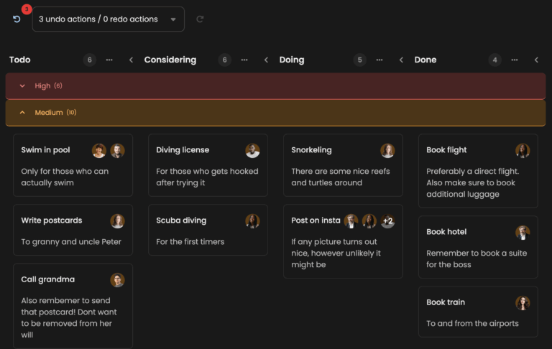
Task: Collapse the Doing column with its chevron
Action: click(401, 60)
